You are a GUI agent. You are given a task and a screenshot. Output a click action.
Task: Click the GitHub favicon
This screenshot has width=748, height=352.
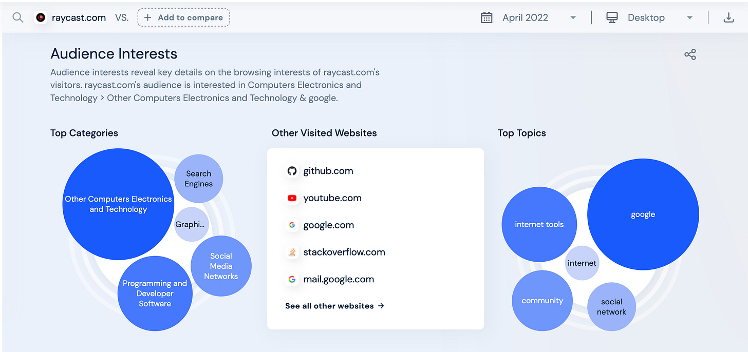pos(292,171)
